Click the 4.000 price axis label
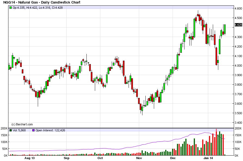243x161 pixels. [x=238, y=66]
